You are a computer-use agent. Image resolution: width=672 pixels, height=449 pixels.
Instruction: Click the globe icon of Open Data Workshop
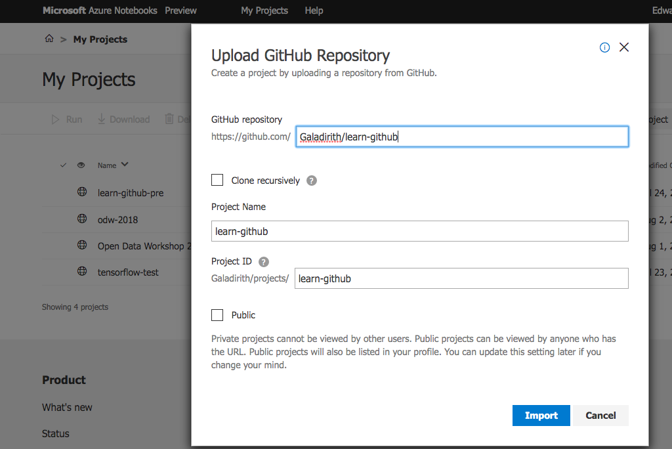click(x=82, y=245)
